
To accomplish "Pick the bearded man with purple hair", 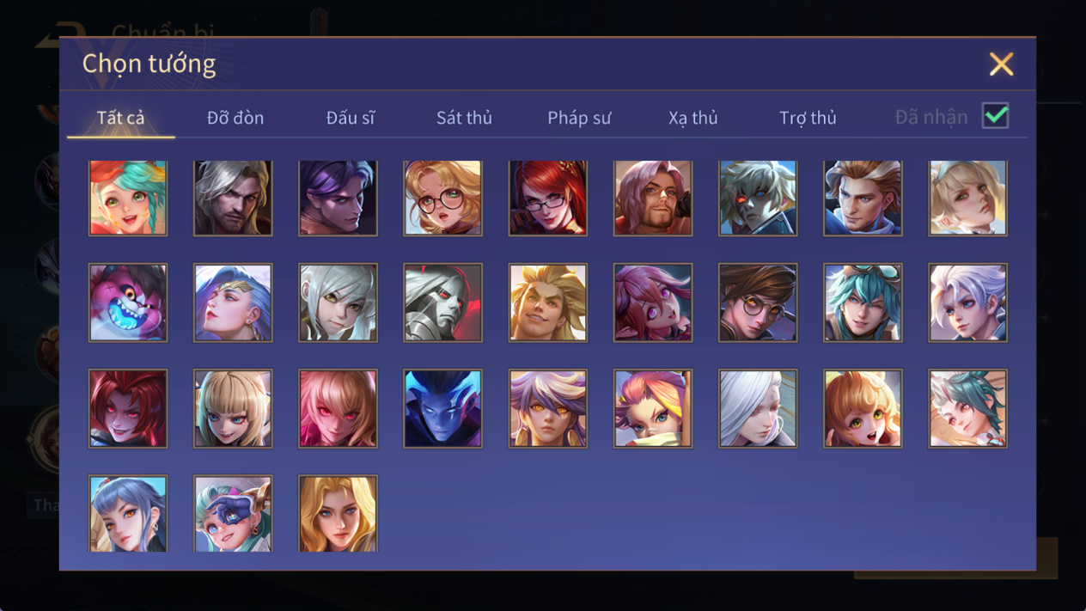I will pyautogui.click(x=653, y=198).
